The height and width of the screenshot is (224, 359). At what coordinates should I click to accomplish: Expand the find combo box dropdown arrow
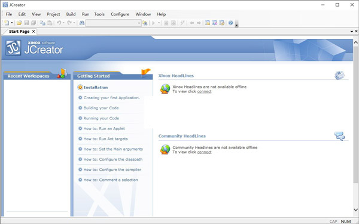[139, 23]
